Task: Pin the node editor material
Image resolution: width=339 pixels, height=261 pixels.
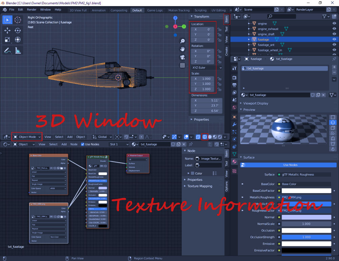Action: 191,144
